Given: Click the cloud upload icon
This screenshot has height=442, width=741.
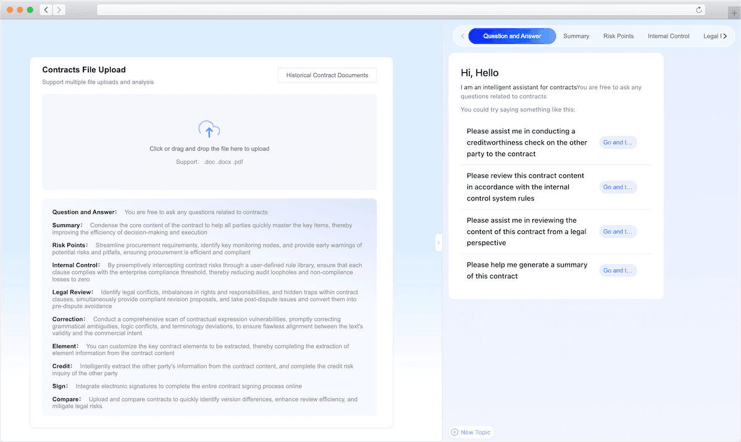Looking at the screenshot, I should 209,130.
